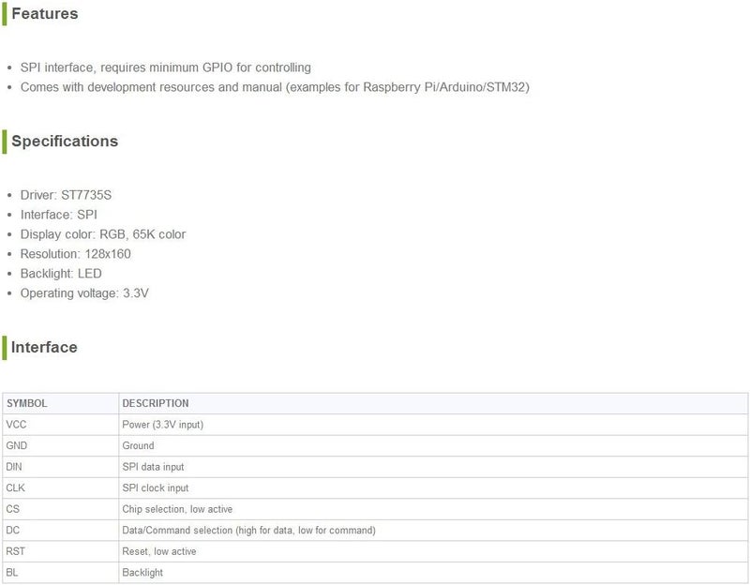Select the bullet about minimum GPIO for controlling
The width and height of the screenshot is (750, 585).
click(165, 67)
